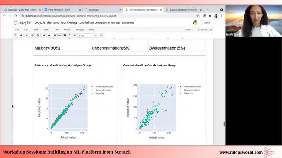Go forward in browser history
The width and height of the screenshot is (282, 158).
[10, 16]
